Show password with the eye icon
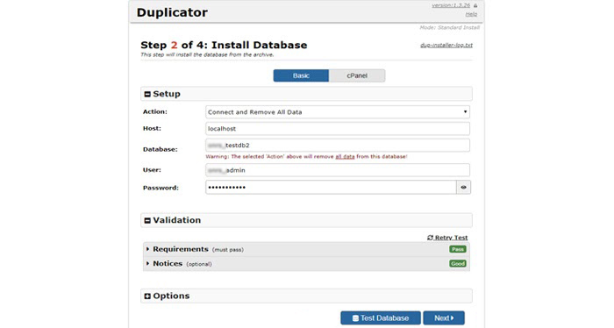614x328 pixels. [463, 188]
